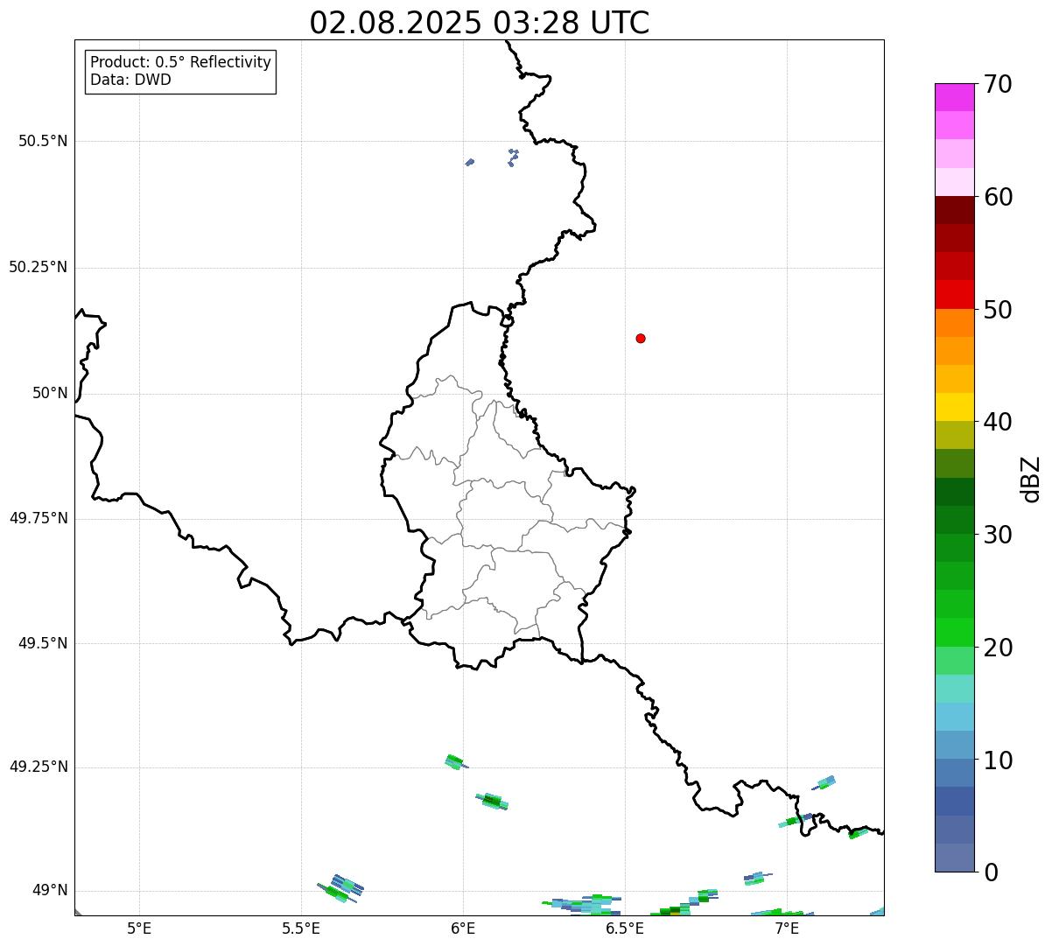This screenshot has width=1052, height=946.
Task: Click the 10 colorbar tick label
Action: 998,760
